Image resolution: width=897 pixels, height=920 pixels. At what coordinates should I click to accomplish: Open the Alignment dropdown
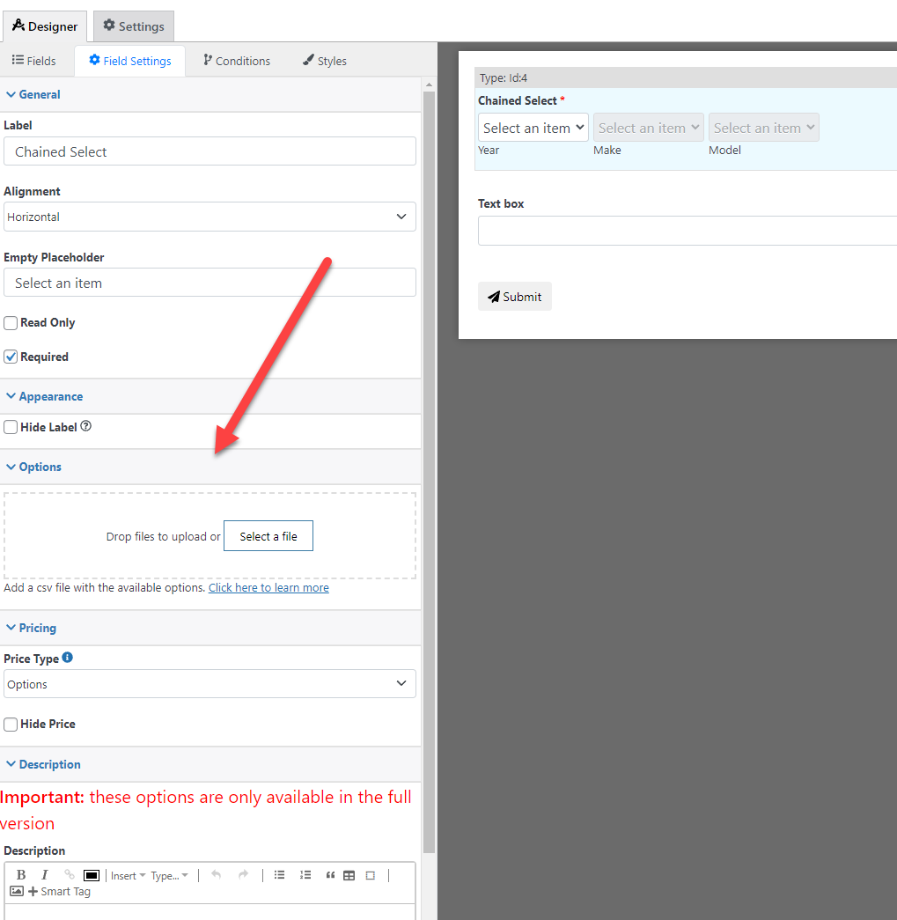coord(210,217)
